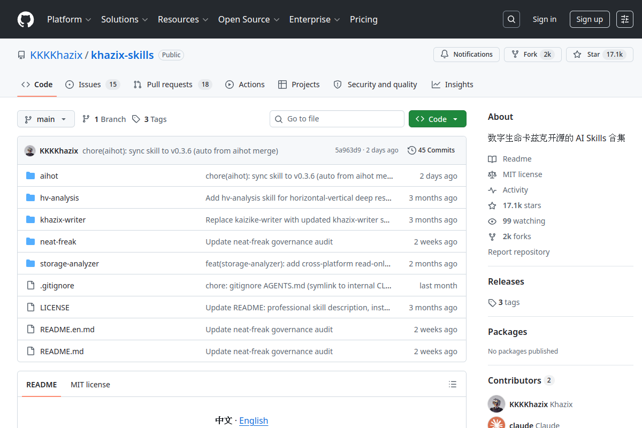Viewport: 642px width, 428px height.
Task: Open Readme link in About sidebar
Action: tap(510, 159)
